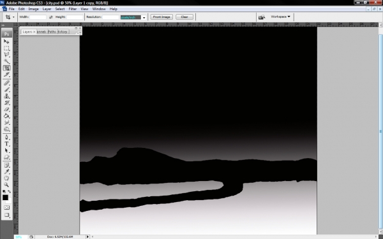The height and width of the screenshot is (239, 383).
Task: Open the Select menu
Action: point(60,9)
